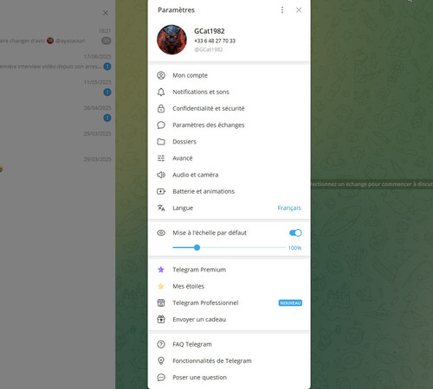Viewport: 433px width, 389px height.
Task: Open Audio et caméra settings
Action: tap(229, 175)
